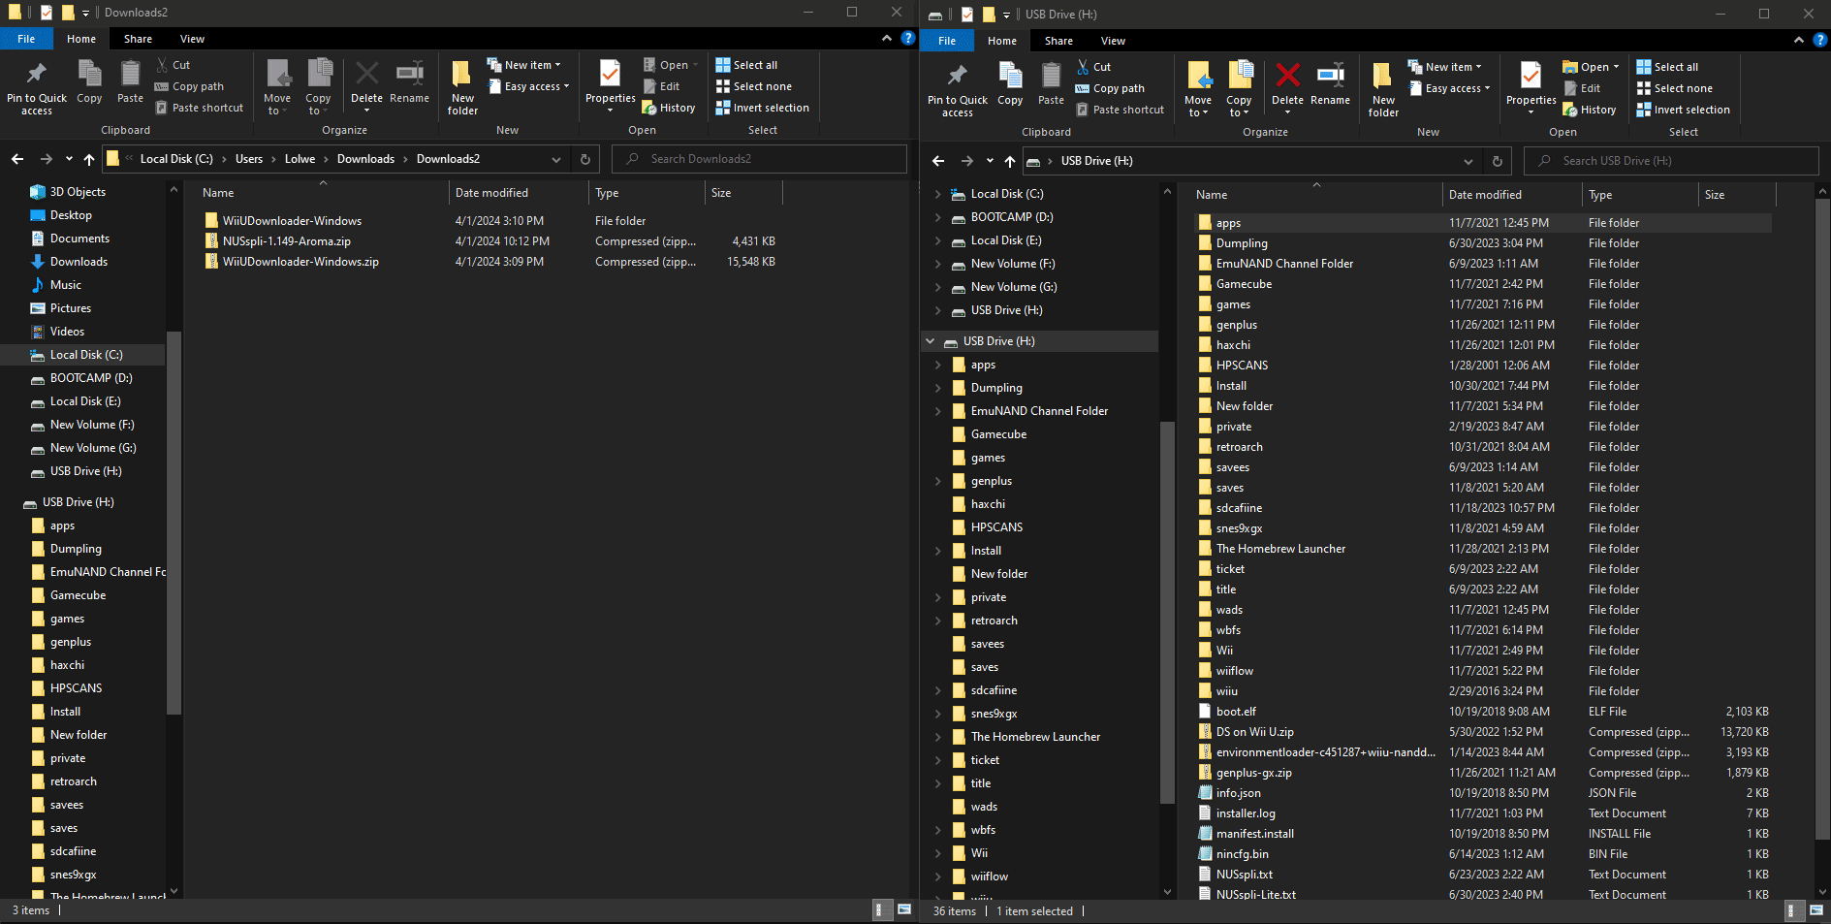Image resolution: width=1831 pixels, height=924 pixels.
Task: Click Paste icon in Downloads2 window ribbon
Action: 130,82
